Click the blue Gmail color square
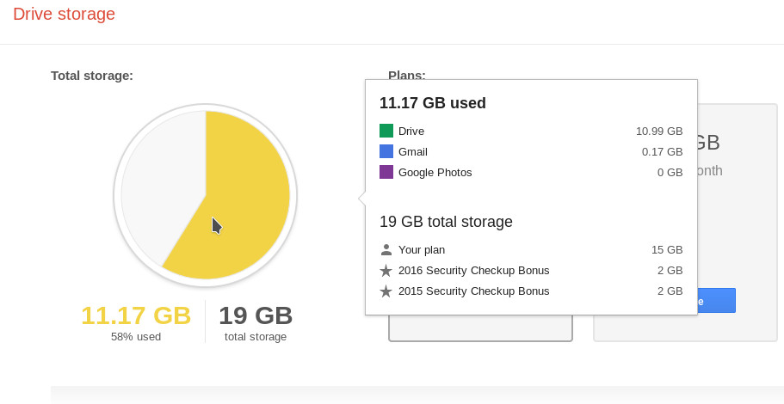Viewport: 784px width, 404px height. [386, 151]
